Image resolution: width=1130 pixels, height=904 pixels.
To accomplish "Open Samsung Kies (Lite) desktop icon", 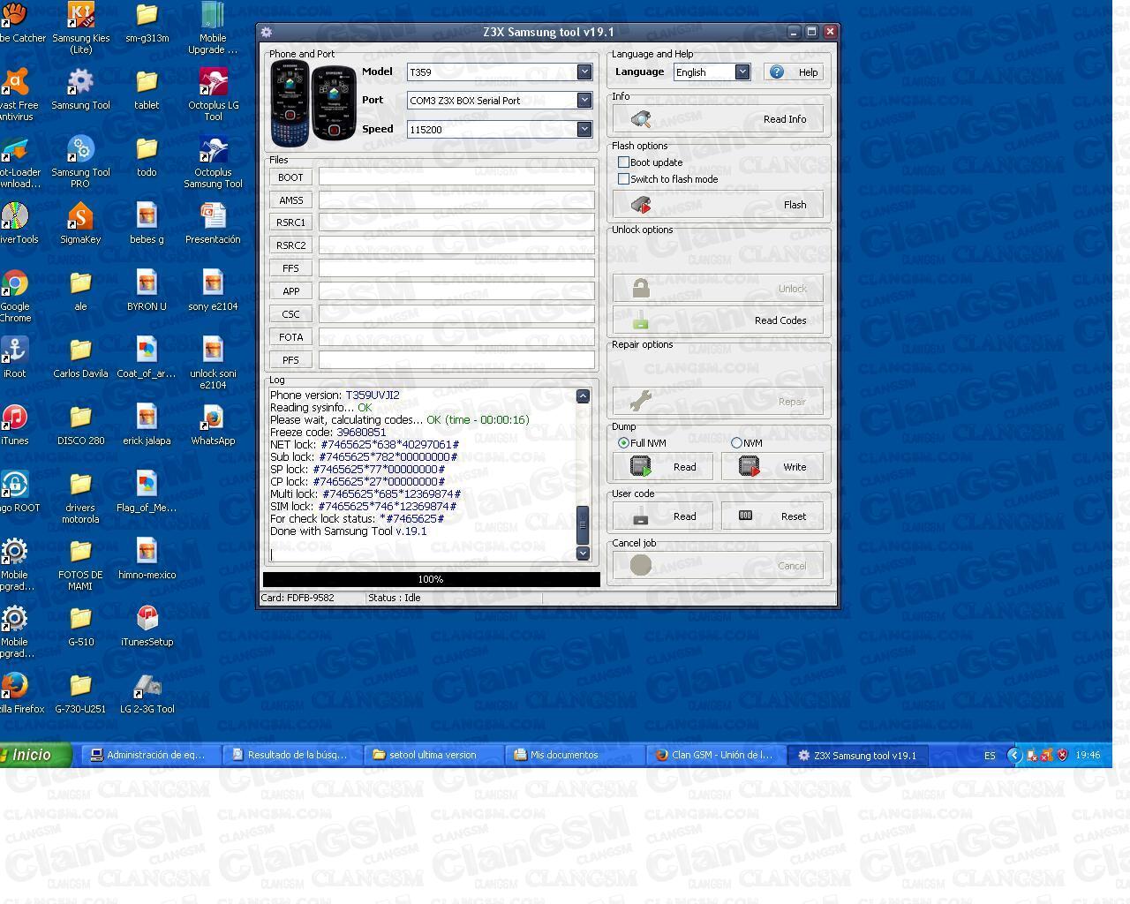I will (x=80, y=26).
